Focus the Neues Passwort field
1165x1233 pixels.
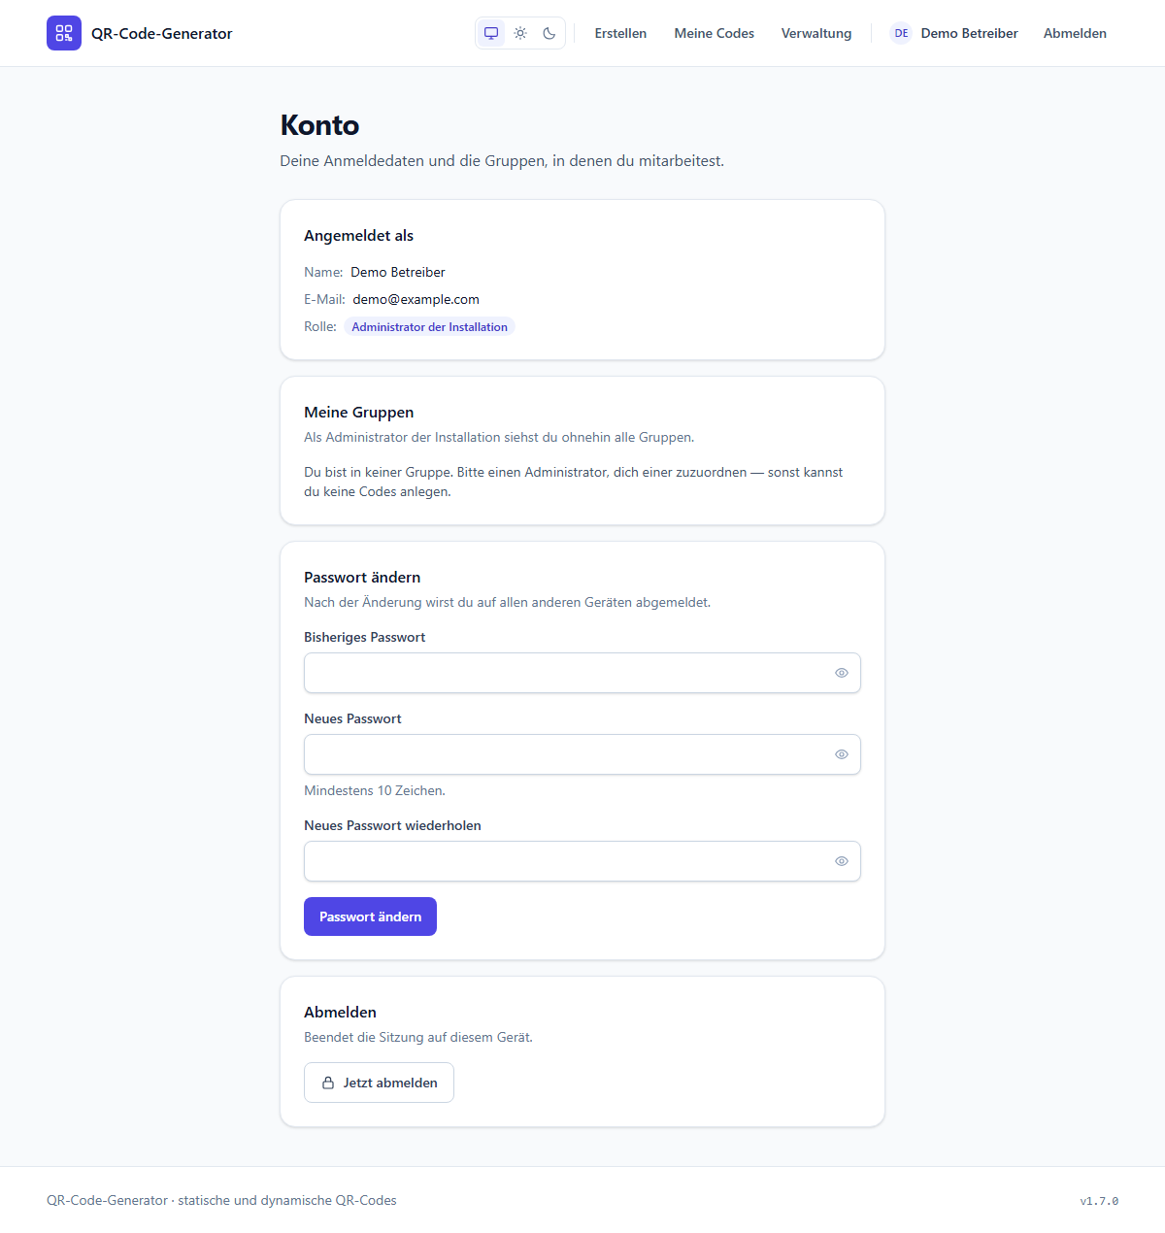[582, 754]
